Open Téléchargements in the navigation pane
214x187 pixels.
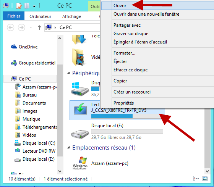click(36, 127)
